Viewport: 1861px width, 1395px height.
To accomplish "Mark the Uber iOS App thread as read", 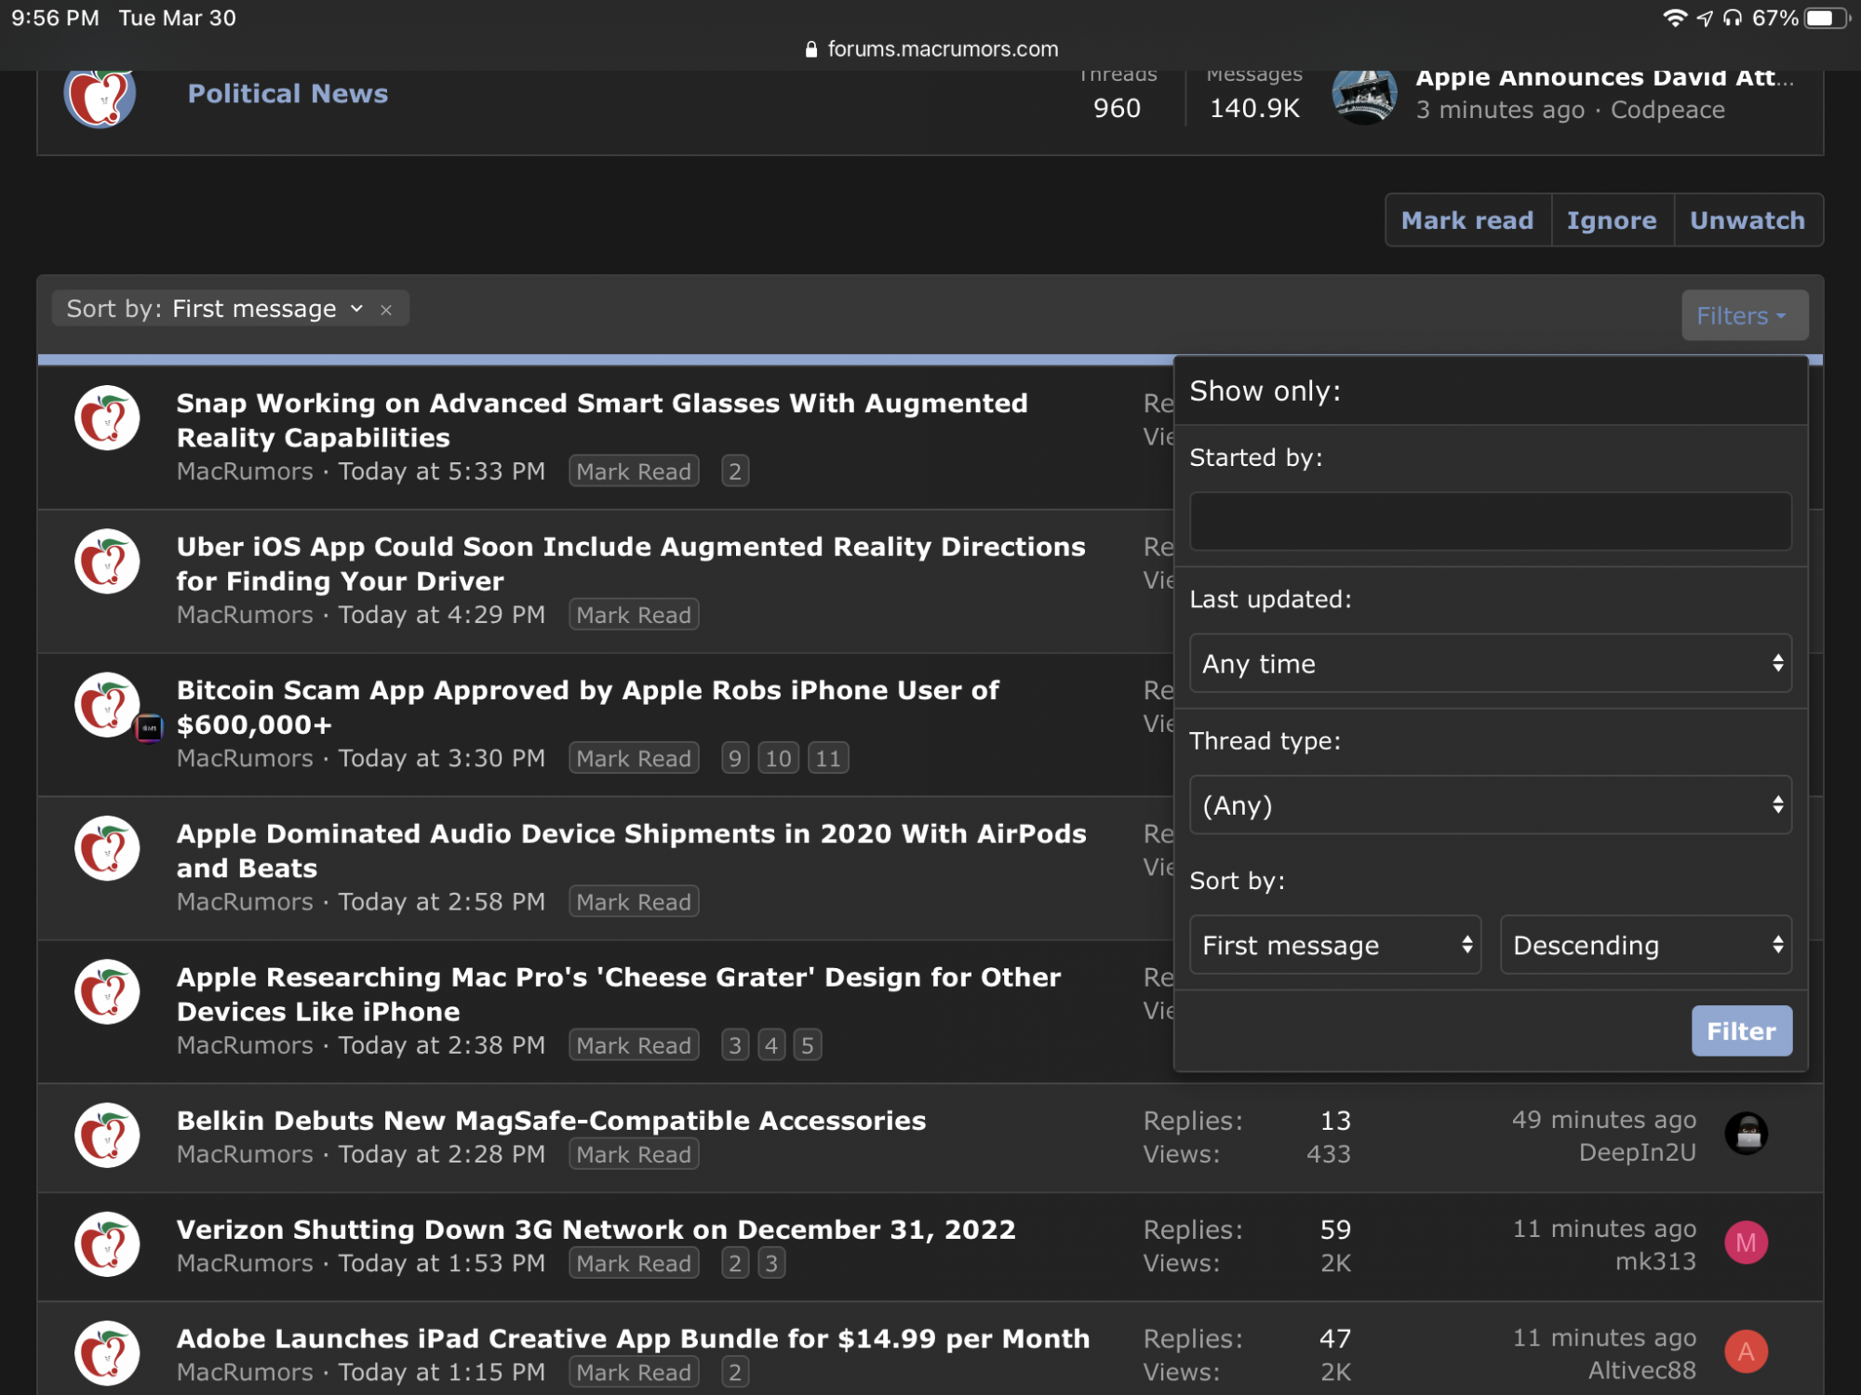I will point(634,615).
